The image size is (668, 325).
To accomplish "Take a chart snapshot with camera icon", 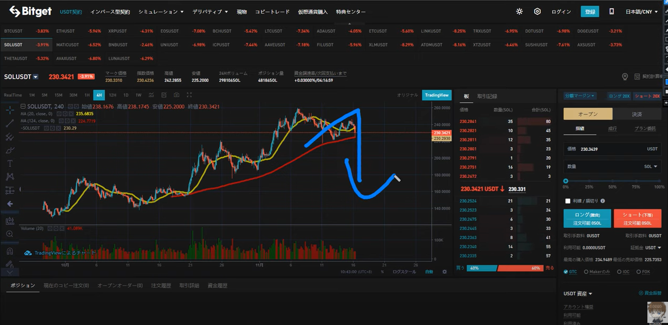I will [176, 95].
